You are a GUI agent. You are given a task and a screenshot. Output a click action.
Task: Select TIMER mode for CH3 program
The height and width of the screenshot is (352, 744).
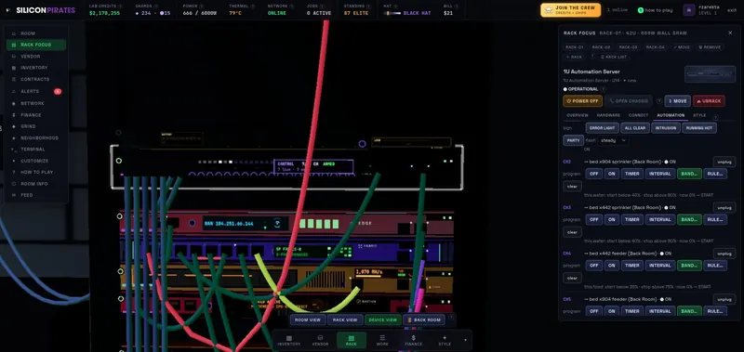pyautogui.click(x=632, y=220)
